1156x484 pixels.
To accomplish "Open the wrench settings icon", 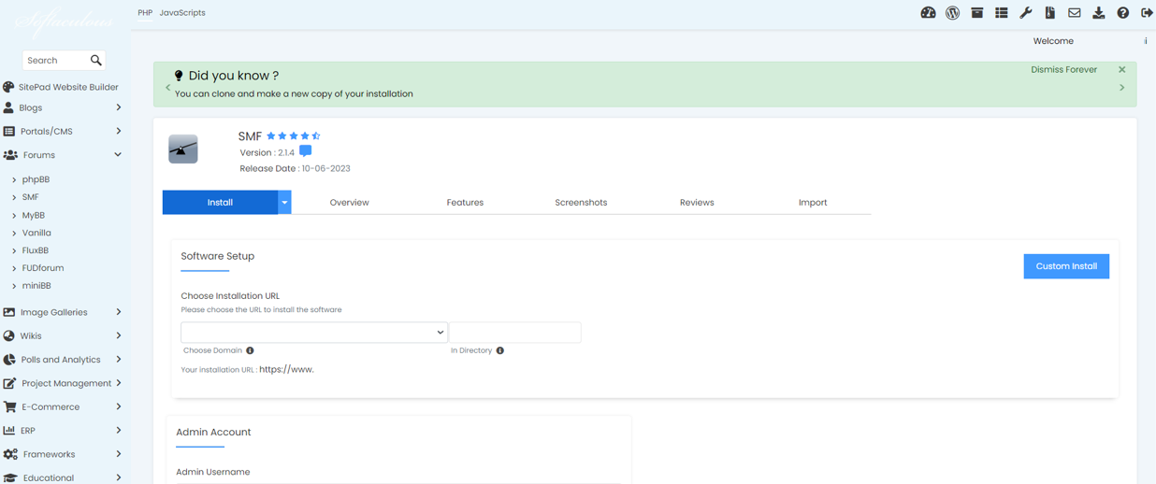I will 1025,13.
